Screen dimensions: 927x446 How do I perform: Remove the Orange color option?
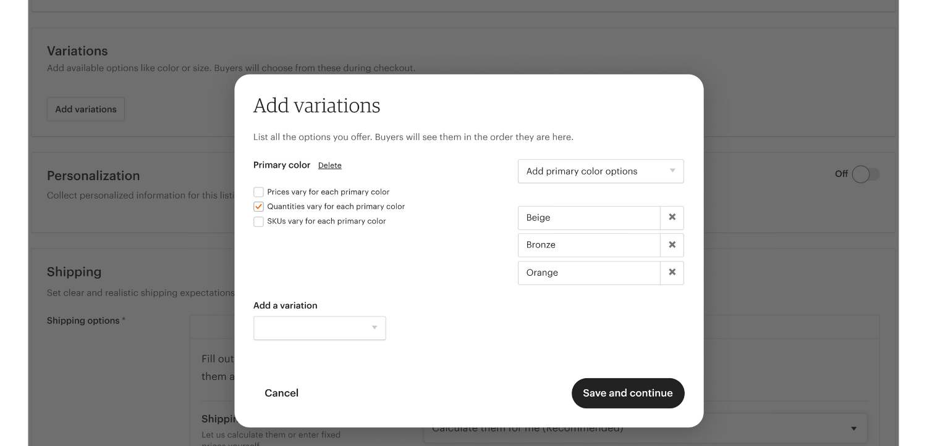[x=672, y=273]
